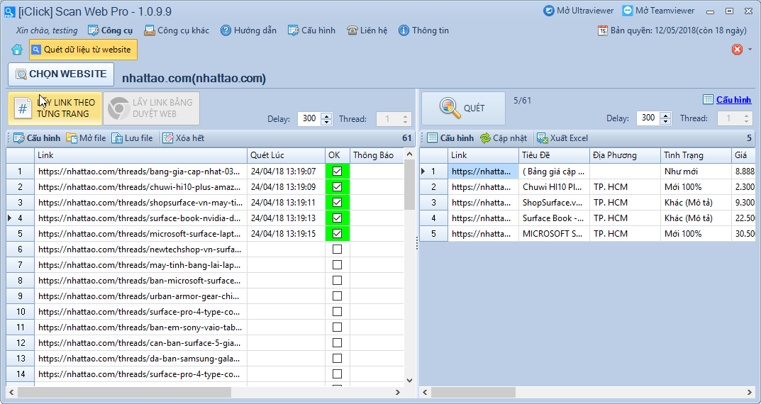The height and width of the screenshot is (404, 761).
Task: Click scroll up arrow of left table
Action: [409, 155]
